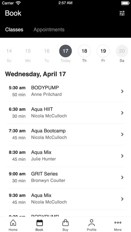131x232 pixels.
Task: Open the filter settings icon
Action: pos(122,13)
